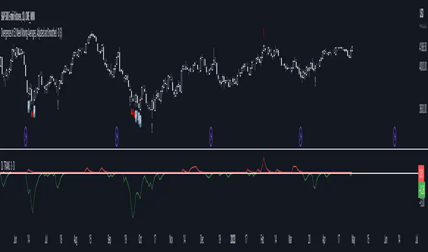Click the middle purple circular event icon
Viewport: 428px width, 252px height.
(x=211, y=136)
